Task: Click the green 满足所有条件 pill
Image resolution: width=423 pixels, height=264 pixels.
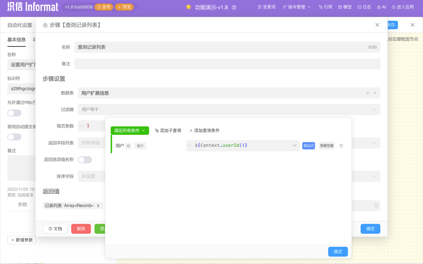Action: coord(130,130)
